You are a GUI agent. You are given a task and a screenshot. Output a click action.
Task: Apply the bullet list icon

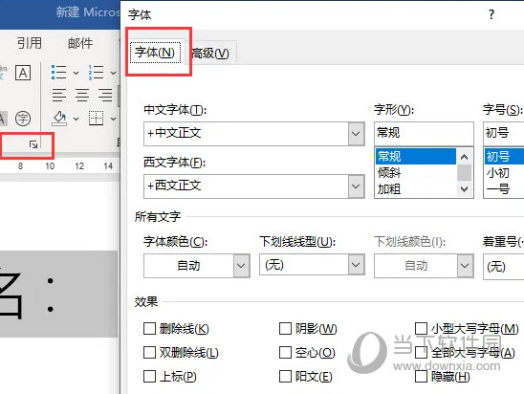pyautogui.click(x=59, y=73)
